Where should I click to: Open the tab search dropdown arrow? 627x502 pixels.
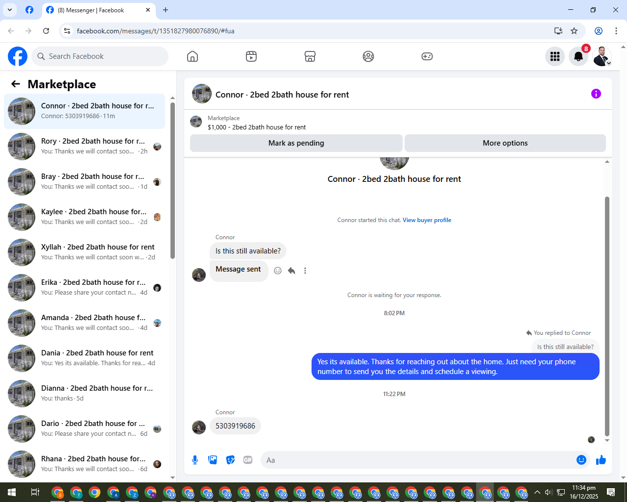click(x=10, y=10)
